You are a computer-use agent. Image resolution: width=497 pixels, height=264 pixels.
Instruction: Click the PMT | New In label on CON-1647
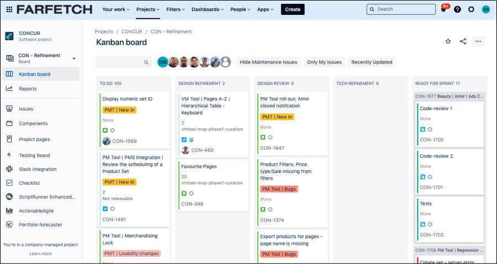[x=277, y=117]
